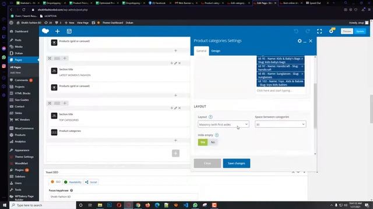Click Save changes button
The width and height of the screenshot is (373, 209).
click(237, 163)
